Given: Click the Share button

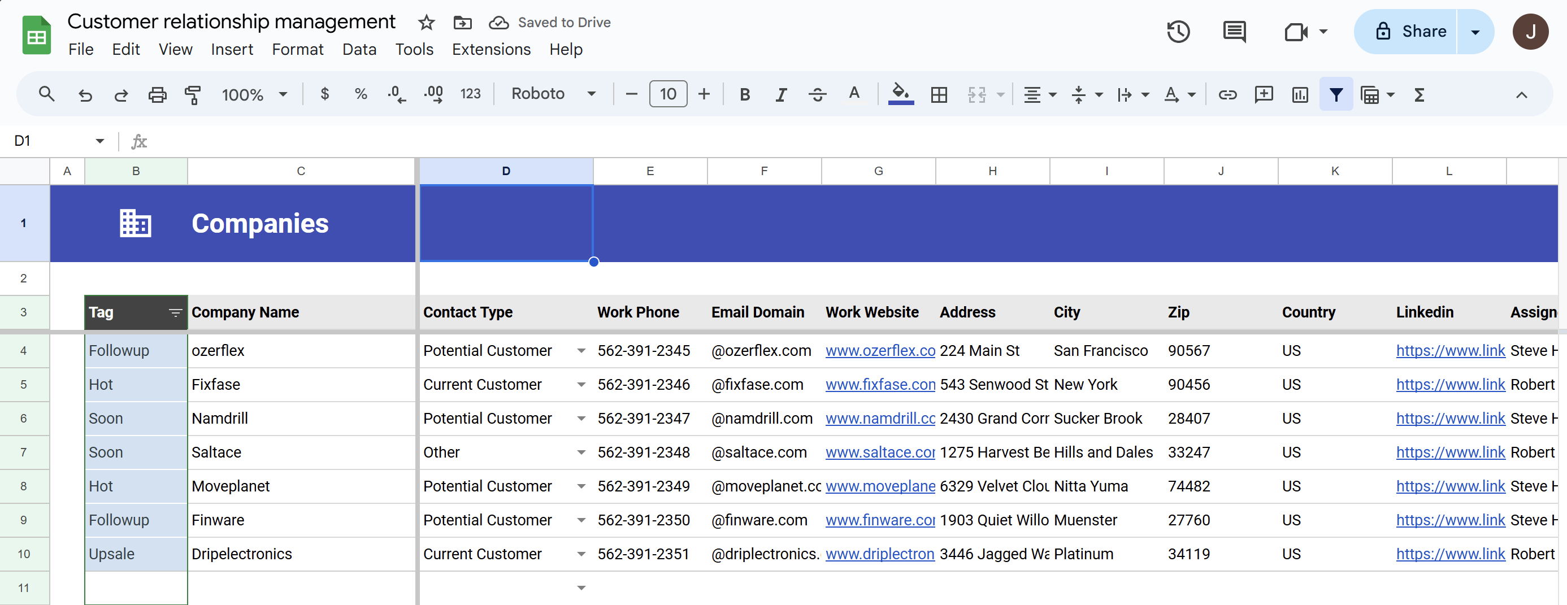Looking at the screenshot, I should (x=1410, y=32).
